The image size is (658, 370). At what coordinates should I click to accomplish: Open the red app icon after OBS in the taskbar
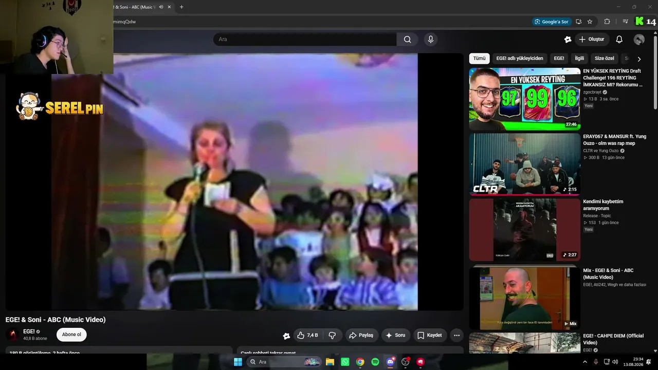click(x=421, y=362)
